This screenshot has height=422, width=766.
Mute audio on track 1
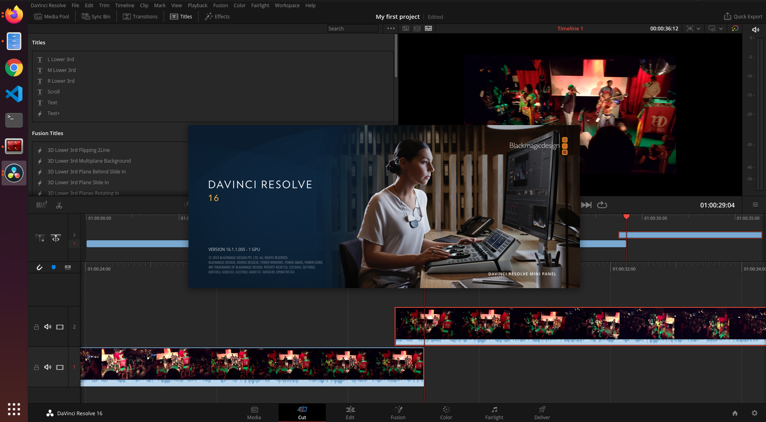pyautogui.click(x=48, y=367)
